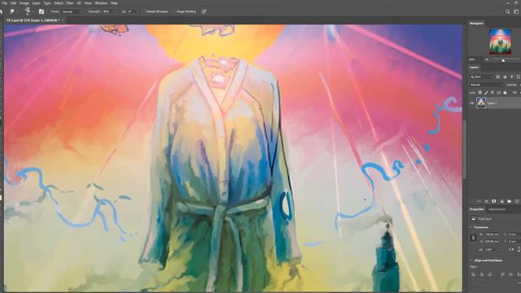521x293 pixels.
Task: Align right edges icon
Action: pyautogui.click(x=489, y=274)
